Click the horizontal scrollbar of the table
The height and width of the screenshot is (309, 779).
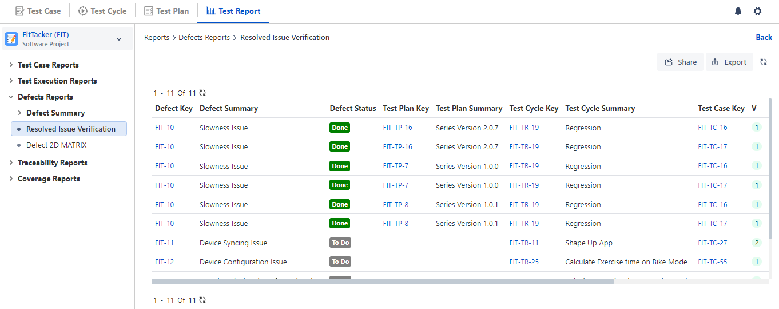click(383, 282)
